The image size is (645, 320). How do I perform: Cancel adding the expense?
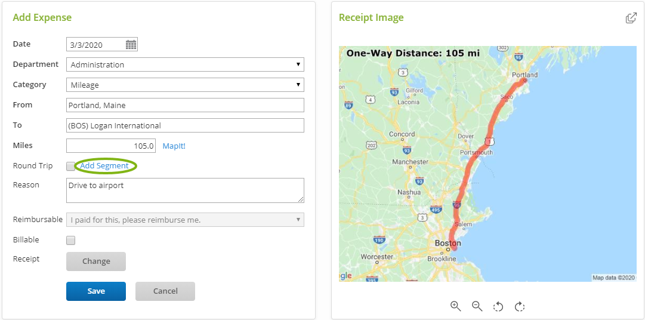pos(165,291)
